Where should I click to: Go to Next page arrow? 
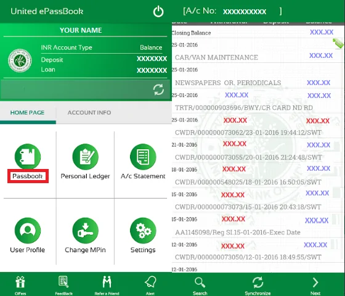[315, 282]
